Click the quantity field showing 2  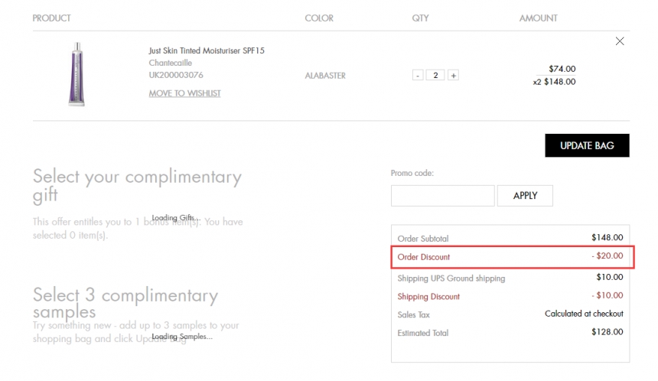[435, 76]
